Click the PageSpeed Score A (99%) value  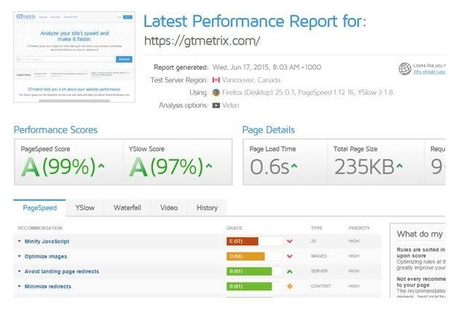[58, 167]
